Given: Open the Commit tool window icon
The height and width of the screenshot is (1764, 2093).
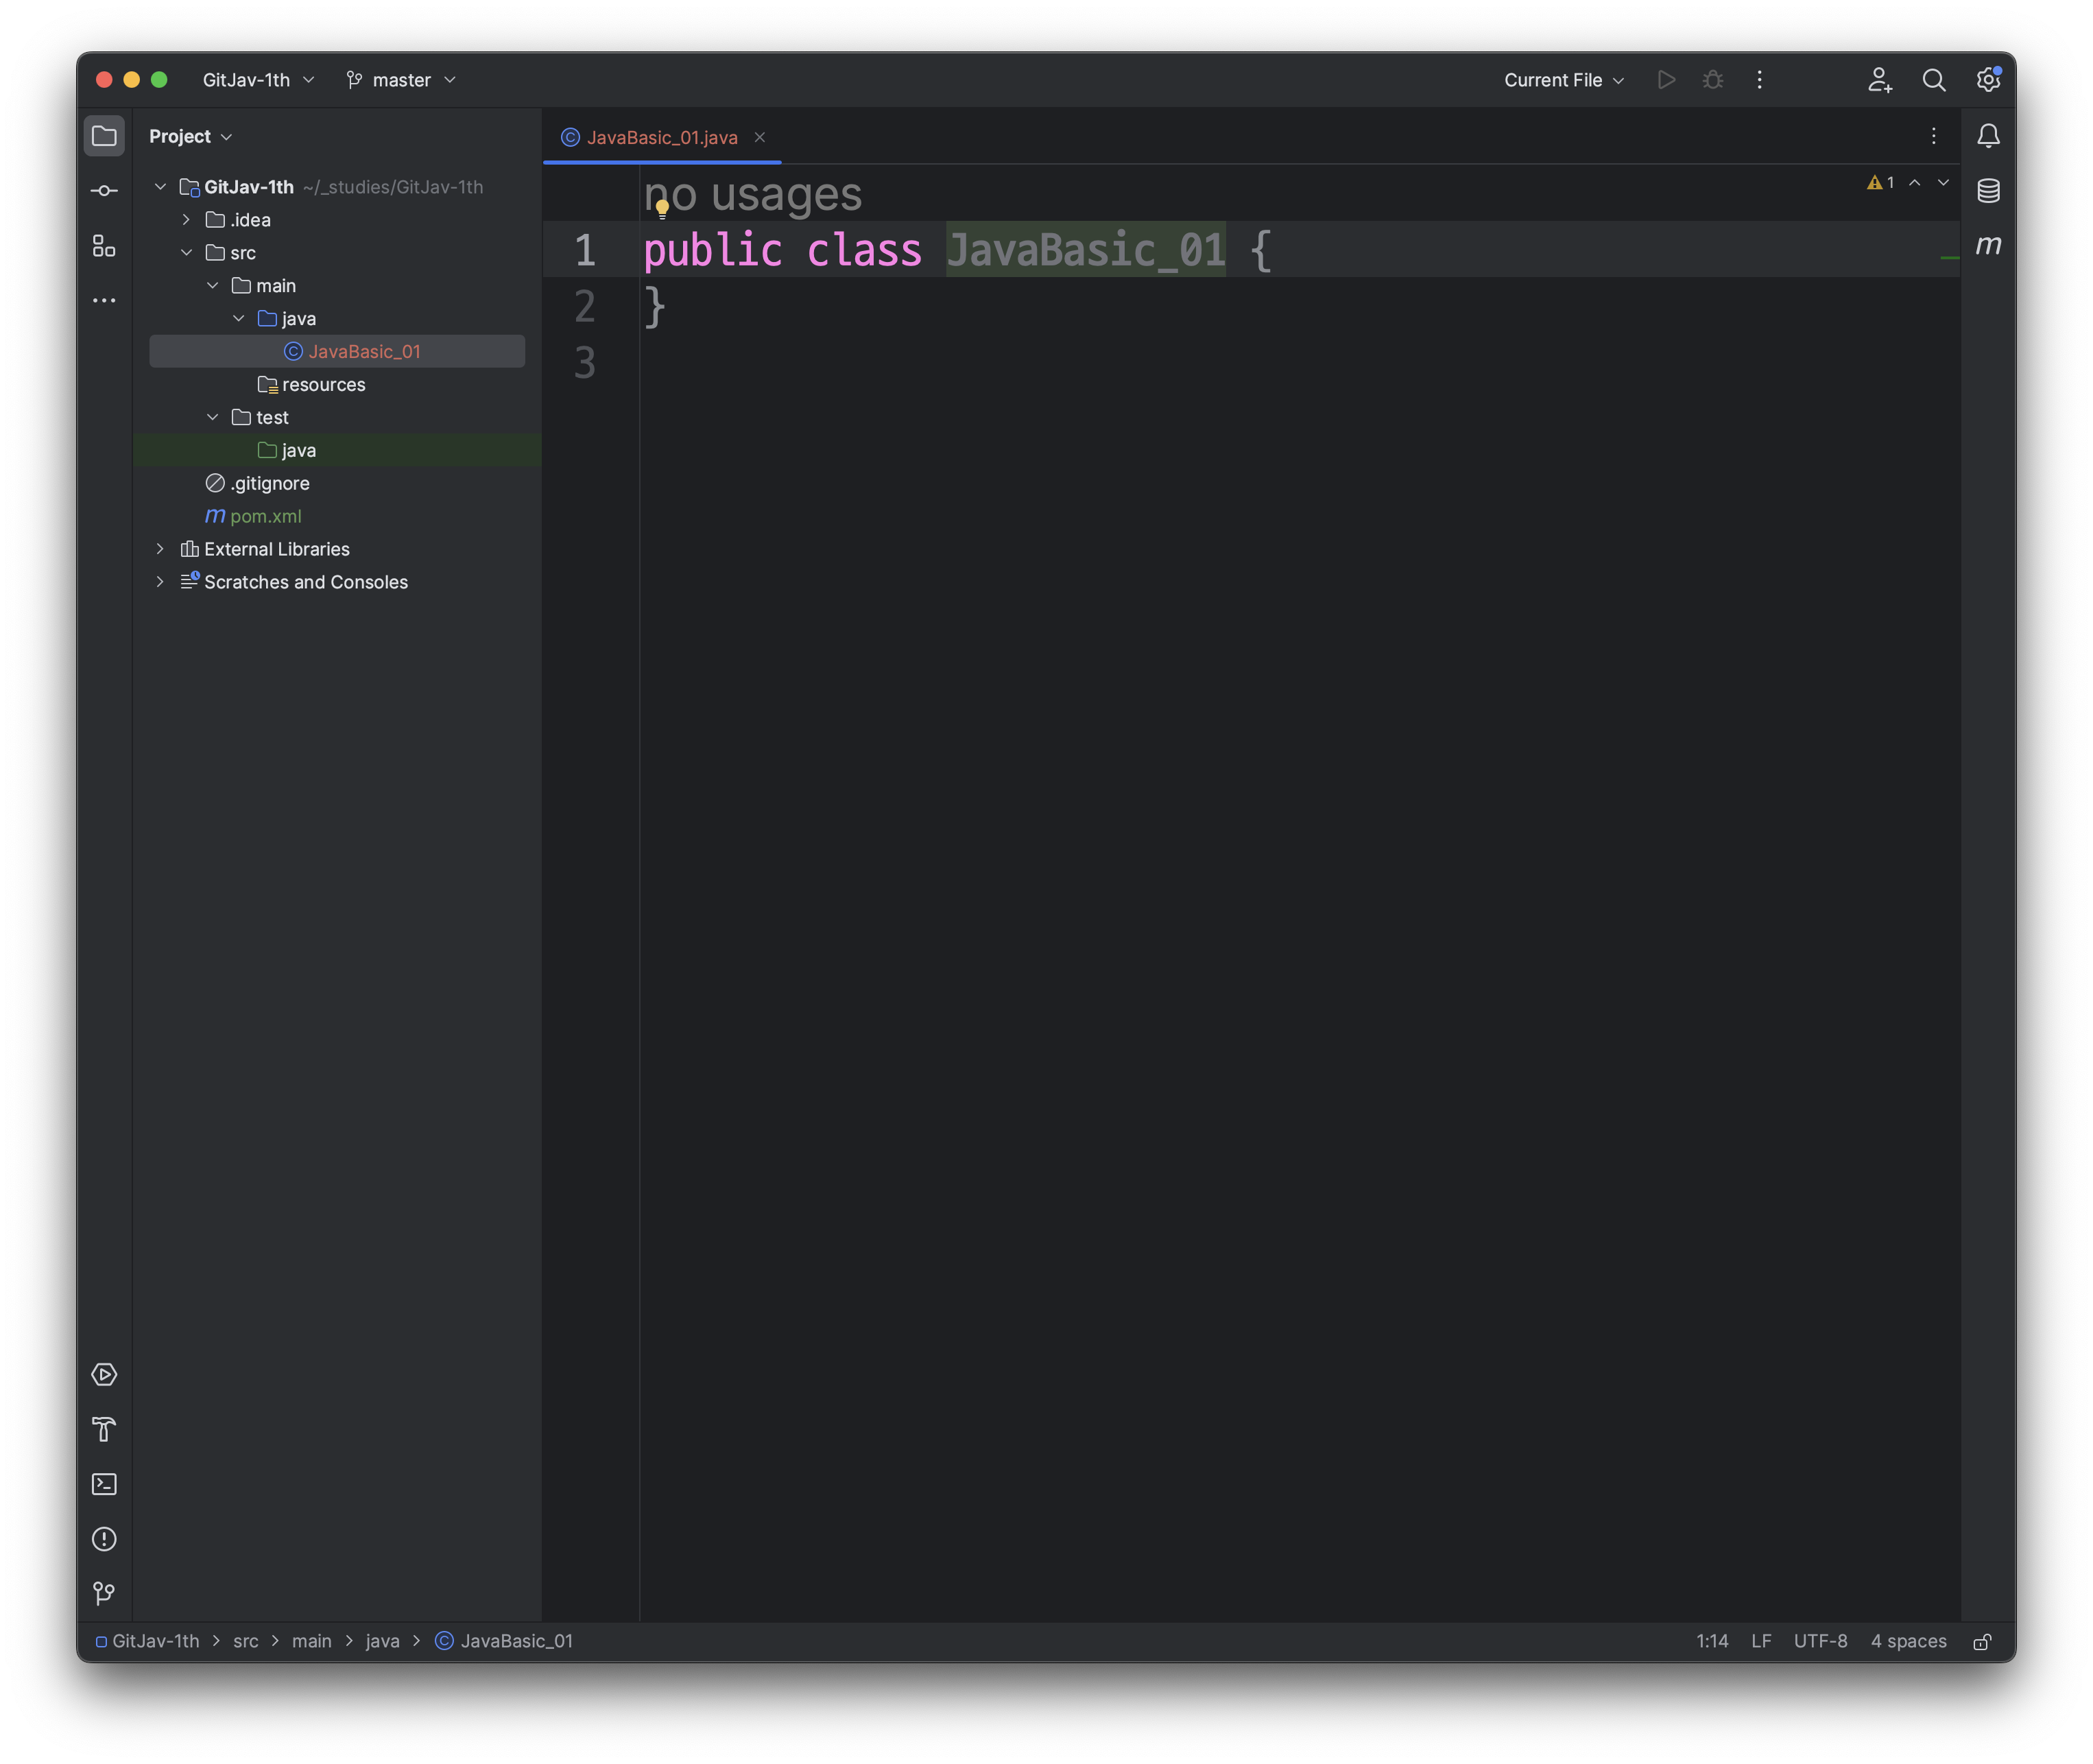Looking at the screenshot, I should click(x=104, y=191).
